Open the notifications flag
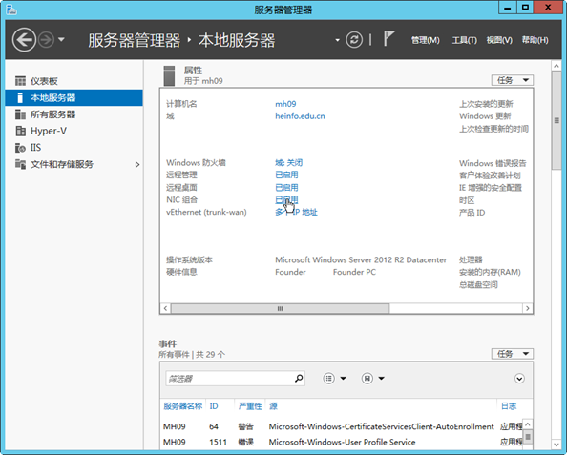567x455 pixels. tap(388, 39)
